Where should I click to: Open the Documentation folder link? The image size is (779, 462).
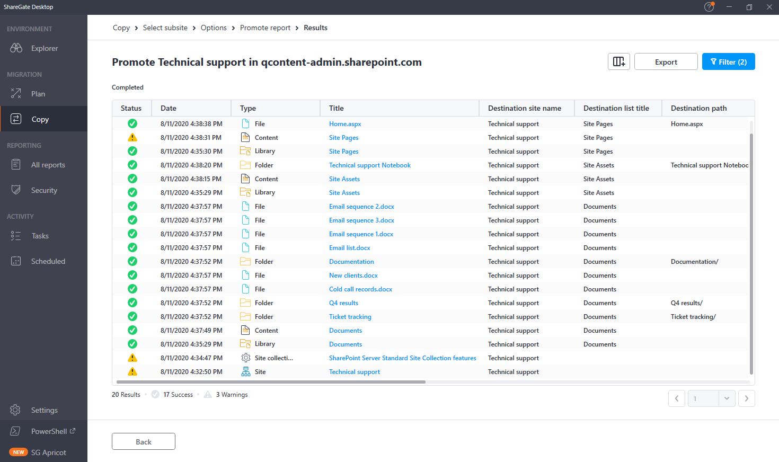pyautogui.click(x=351, y=261)
